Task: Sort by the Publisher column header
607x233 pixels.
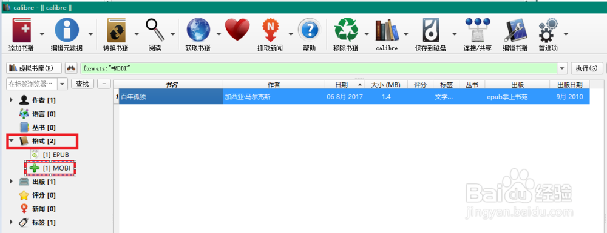Action: [x=517, y=85]
